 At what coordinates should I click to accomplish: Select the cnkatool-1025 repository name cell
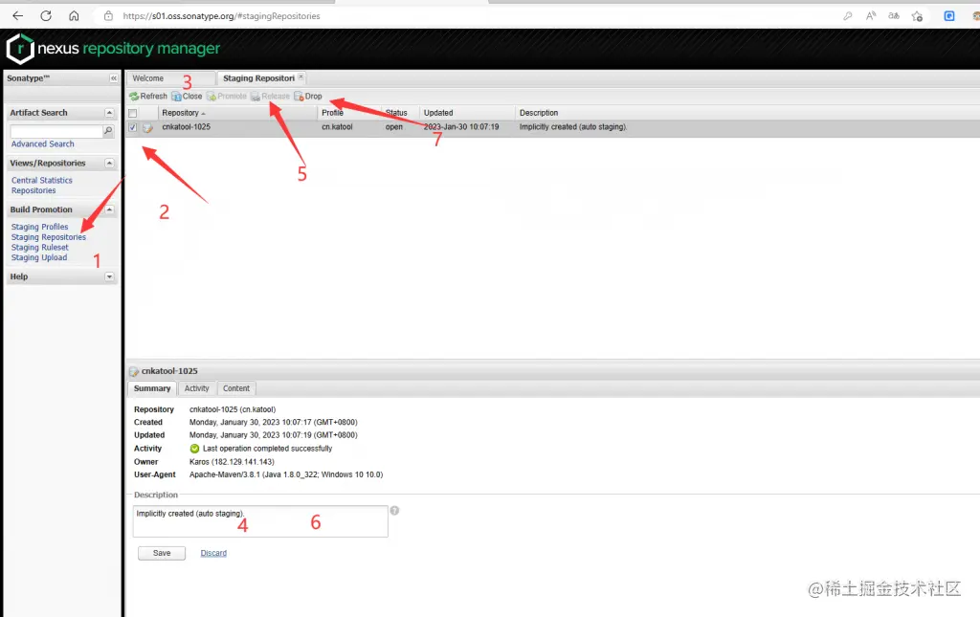(187, 127)
